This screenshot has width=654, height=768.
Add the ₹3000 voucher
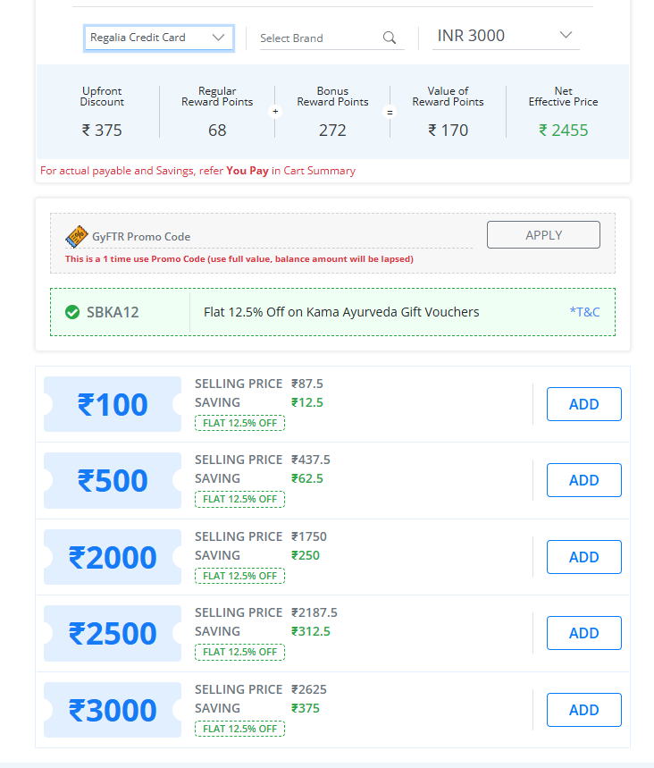click(583, 710)
